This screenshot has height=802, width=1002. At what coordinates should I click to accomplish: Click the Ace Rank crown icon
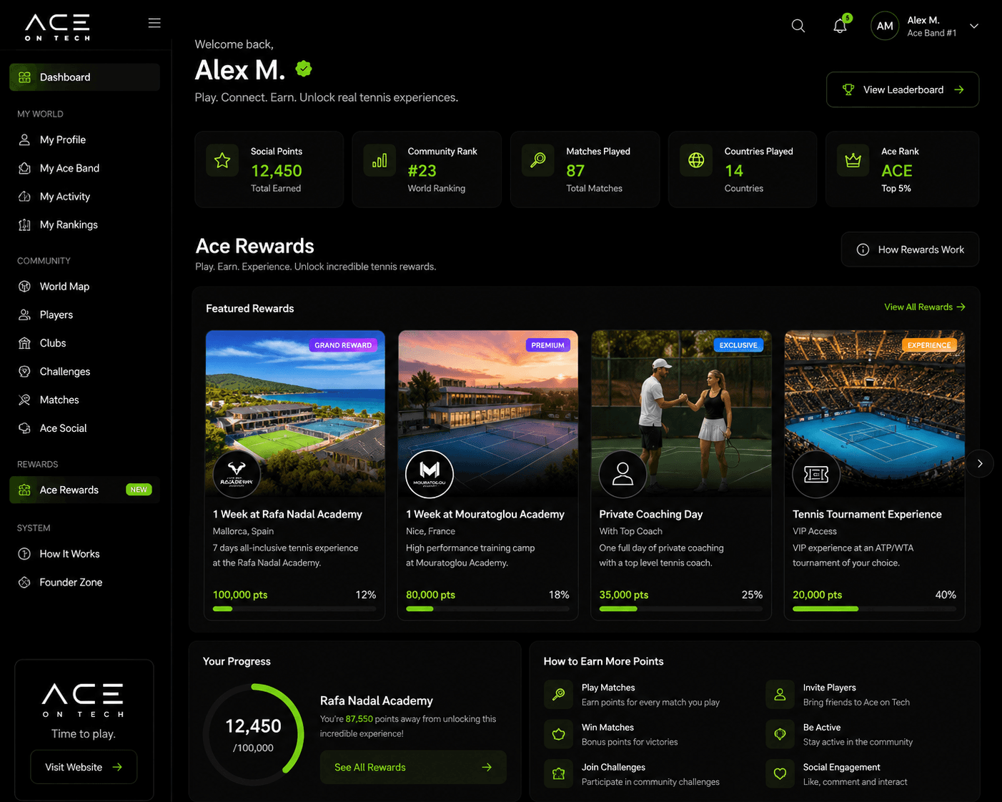tap(853, 160)
